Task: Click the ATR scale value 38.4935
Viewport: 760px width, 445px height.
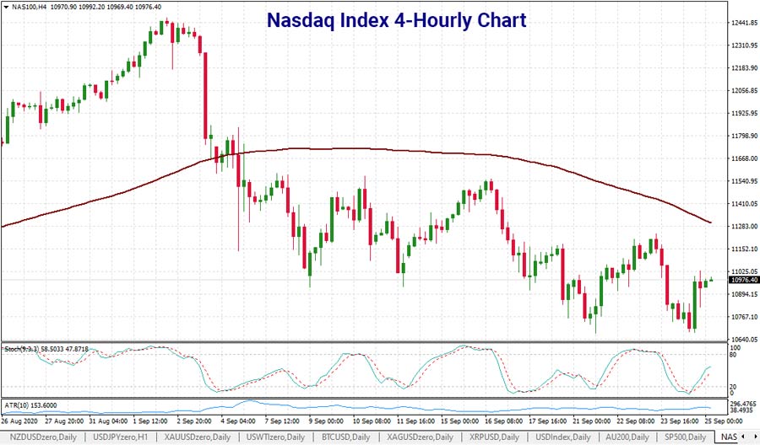Action: (741, 410)
